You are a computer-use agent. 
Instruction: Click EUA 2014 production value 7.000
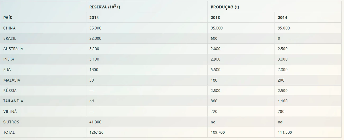pos(283,70)
